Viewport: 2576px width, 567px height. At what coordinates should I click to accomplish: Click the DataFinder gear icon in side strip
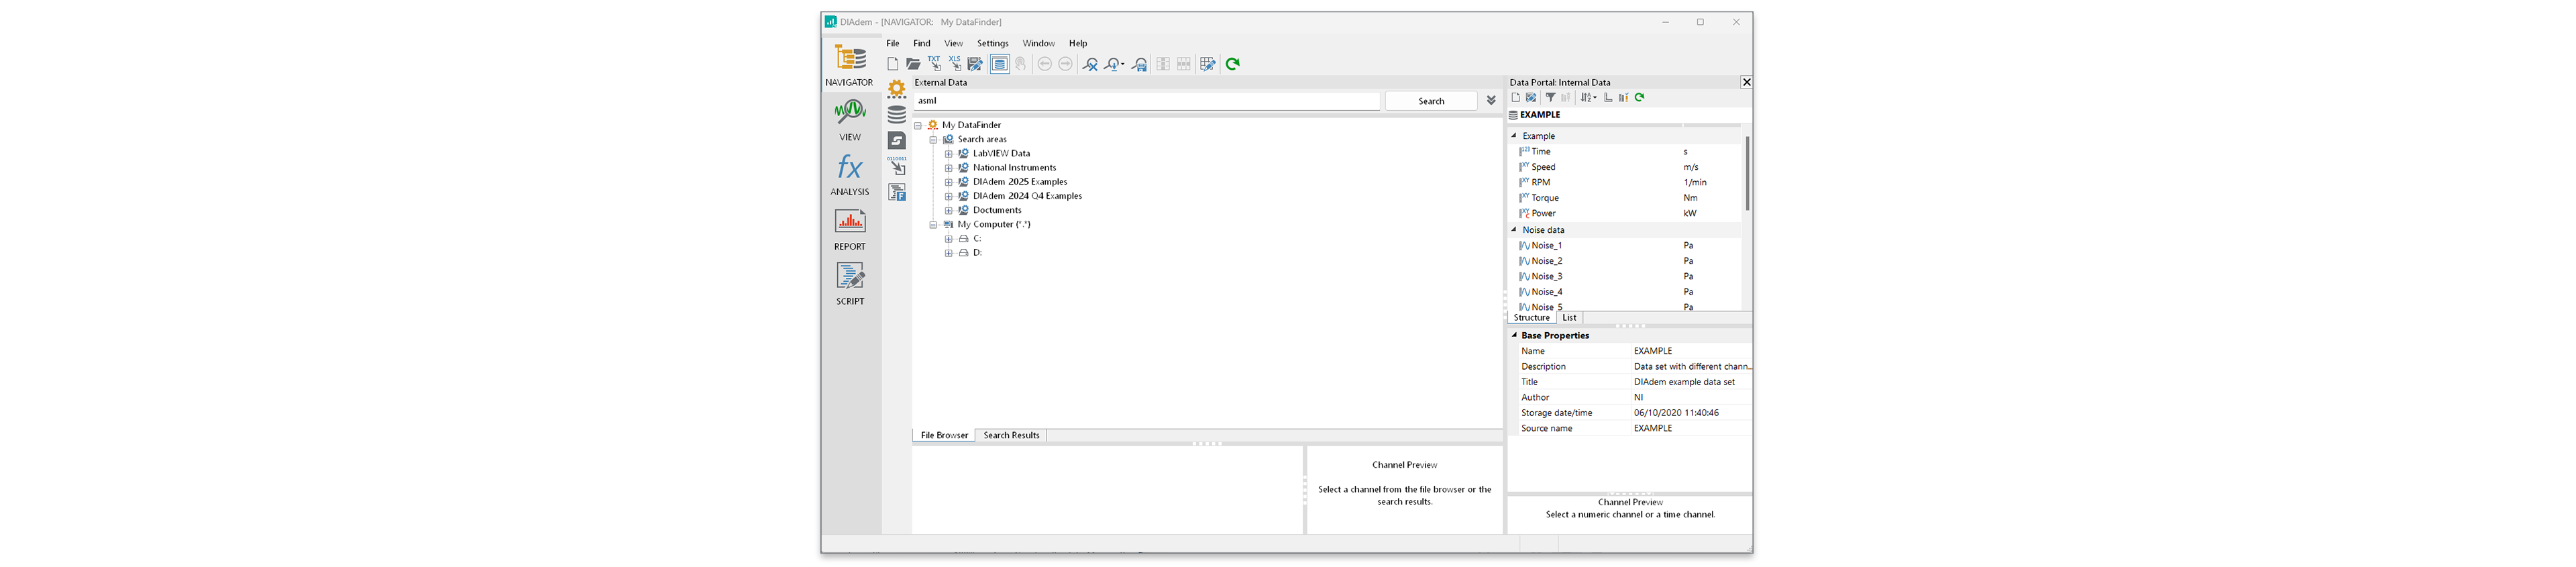click(x=897, y=89)
